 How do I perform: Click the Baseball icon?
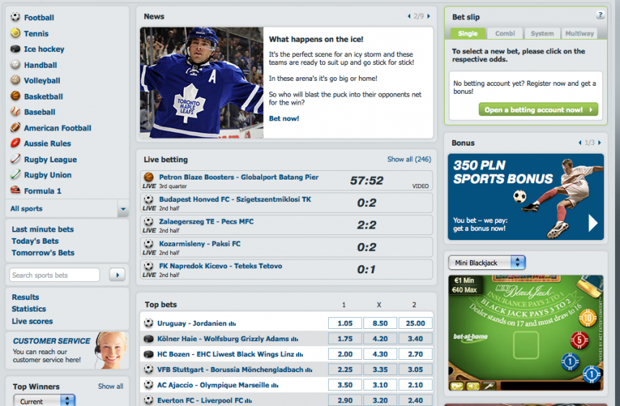15,112
